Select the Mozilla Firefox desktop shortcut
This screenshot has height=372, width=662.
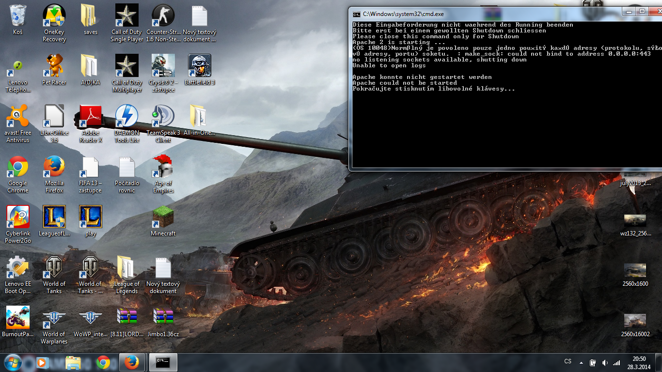[x=54, y=174]
